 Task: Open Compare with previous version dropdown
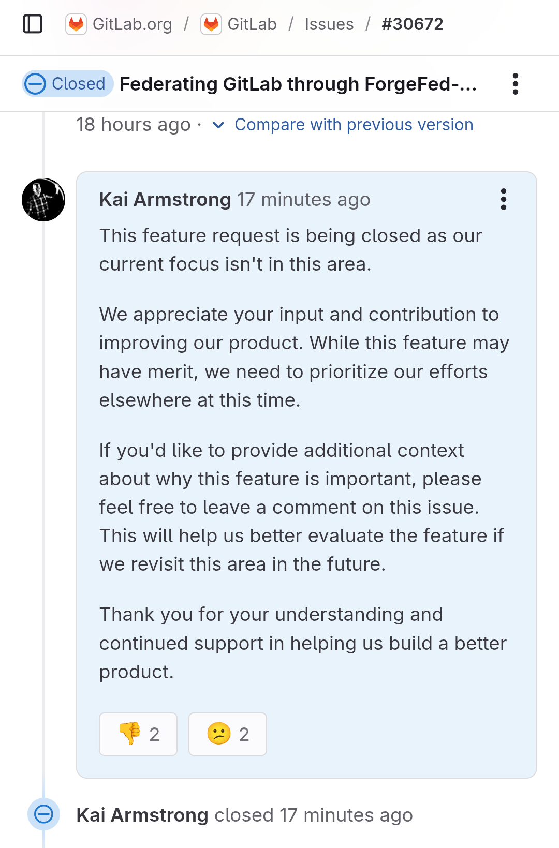click(354, 125)
